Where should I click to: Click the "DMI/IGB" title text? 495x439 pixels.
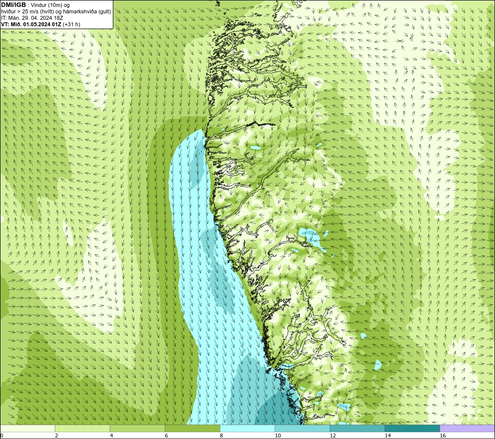(x=13, y=5)
